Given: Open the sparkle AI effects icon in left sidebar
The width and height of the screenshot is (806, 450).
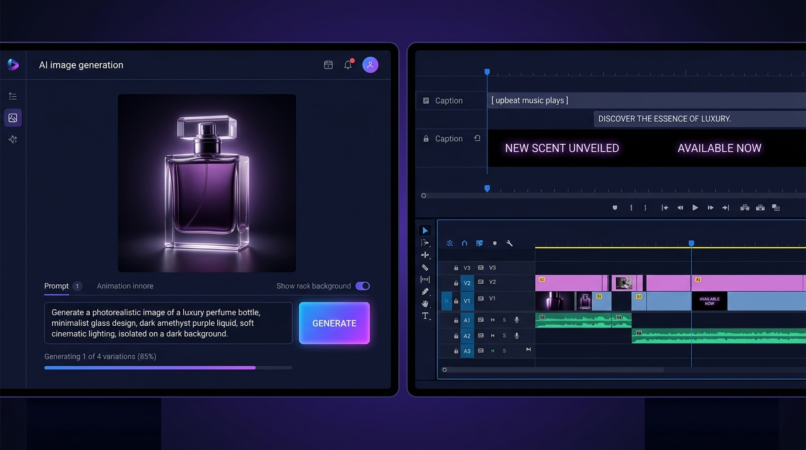Looking at the screenshot, I should coord(12,139).
